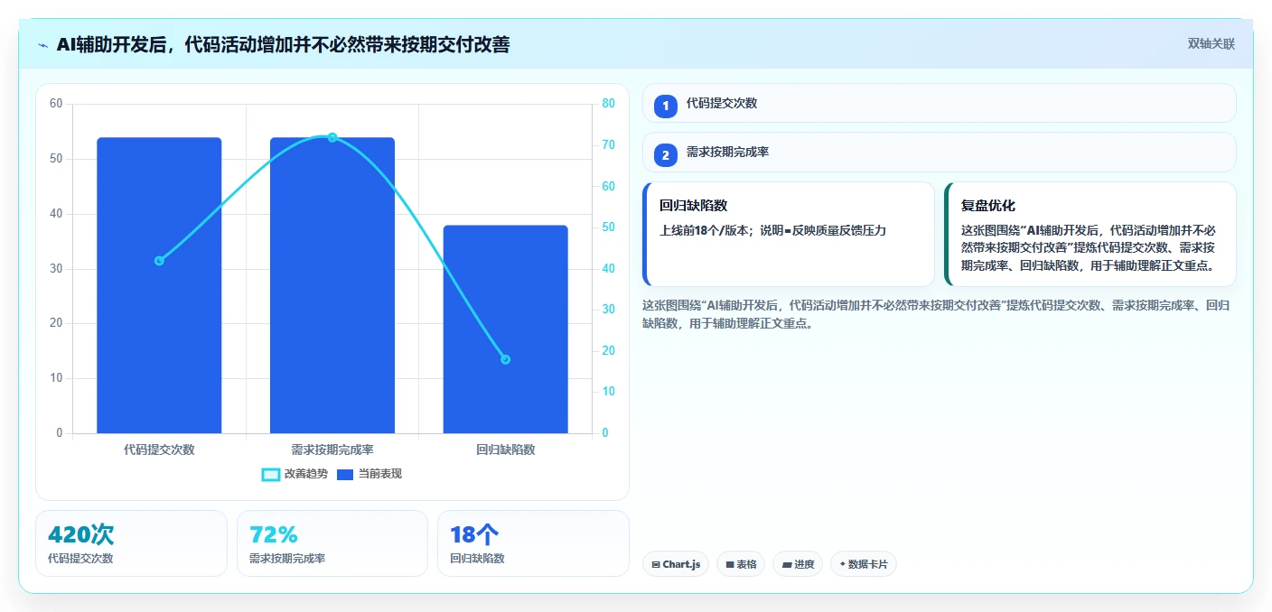Click the lightning icon beside the title
The width and height of the screenshot is (1272, 612).
click(x=42, y=45)
